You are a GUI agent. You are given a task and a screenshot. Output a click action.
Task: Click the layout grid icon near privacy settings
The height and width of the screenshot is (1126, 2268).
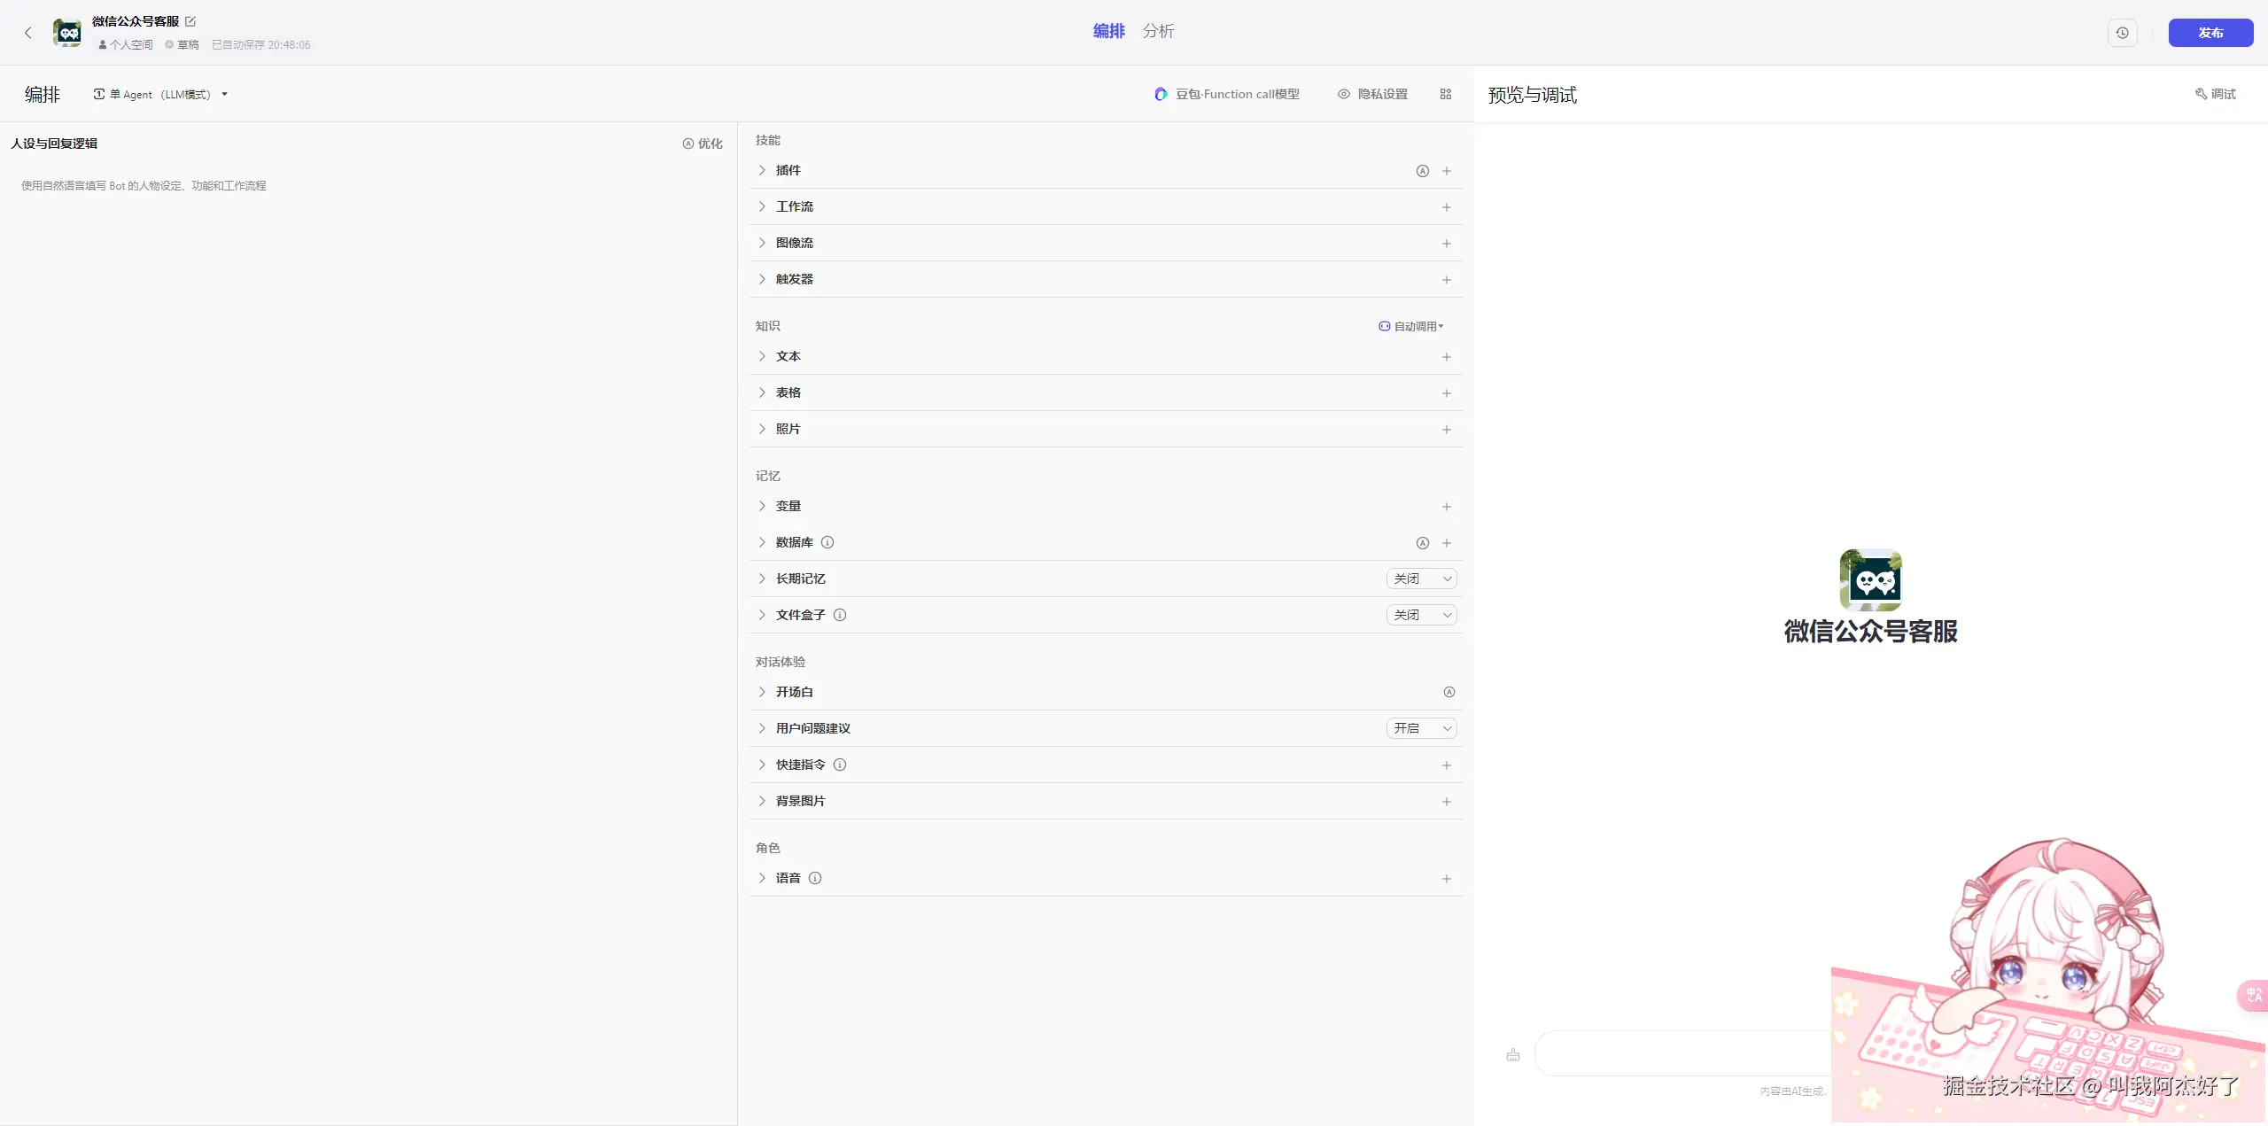tap(1445, 94)
